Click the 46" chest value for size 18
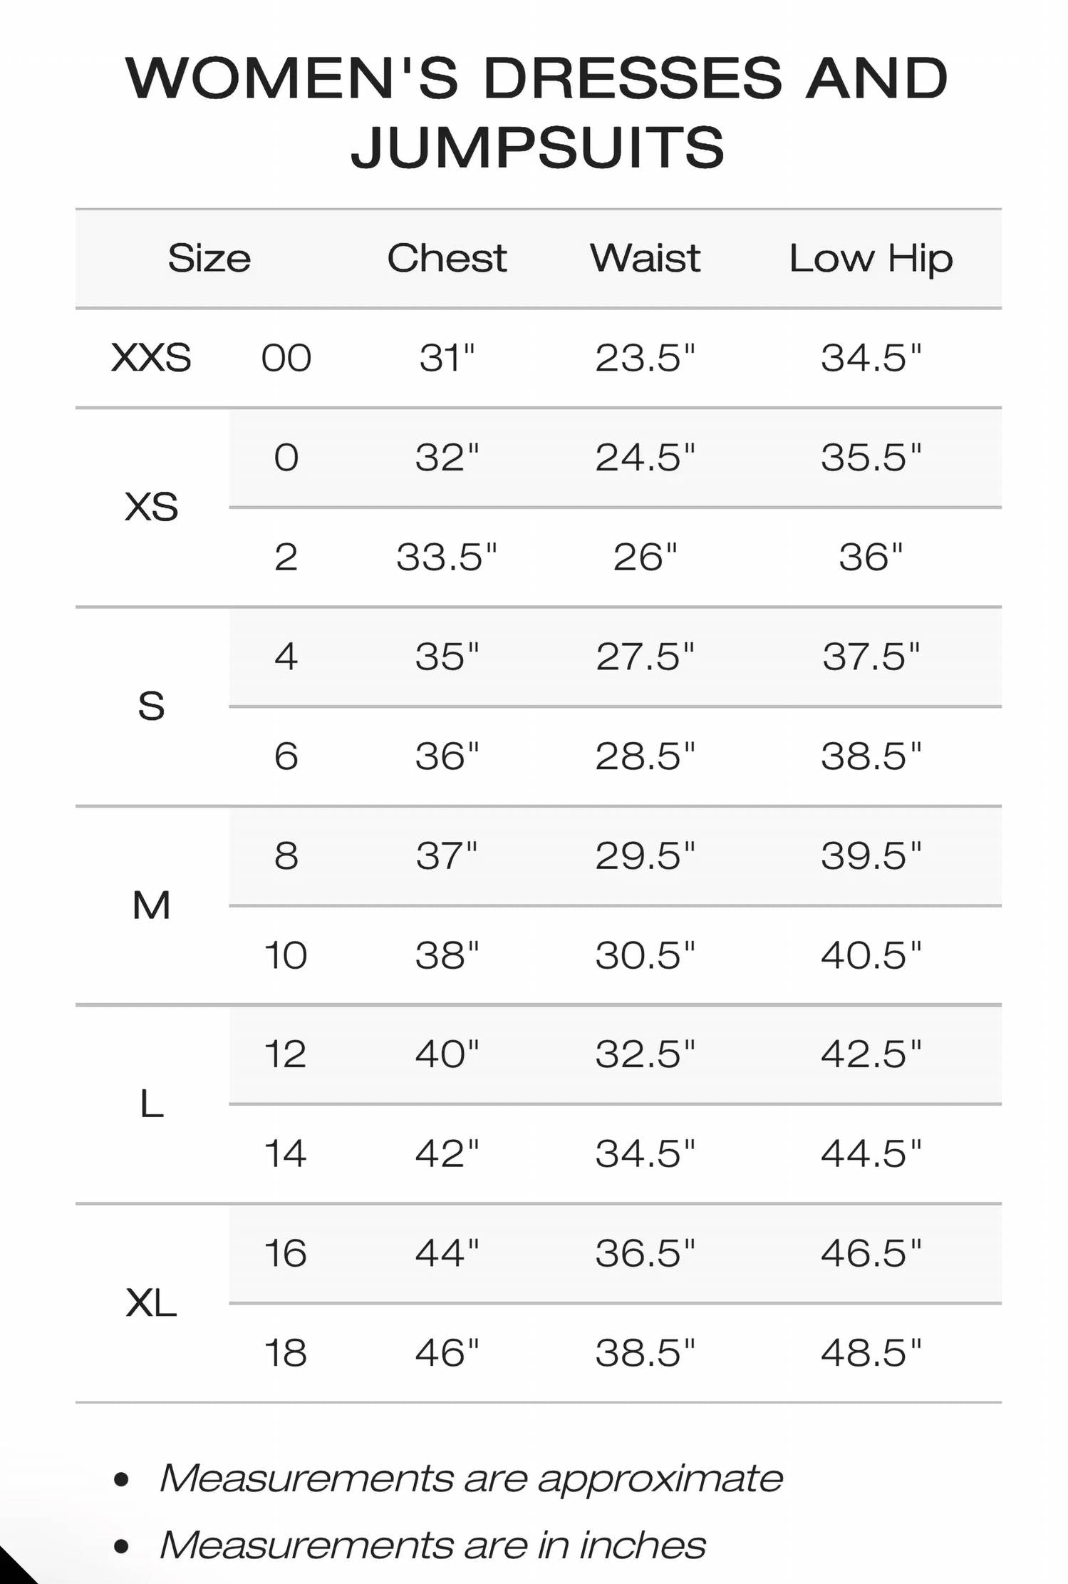The image size is (1068, 1584). 447,1353
